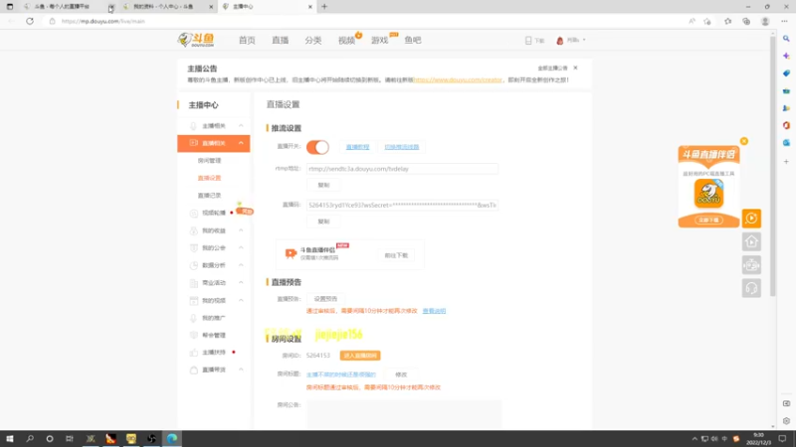The width and height of the screenshot is (796, 447).
Task: Click the phone icon beside 下载
Action: click(528, 40)
